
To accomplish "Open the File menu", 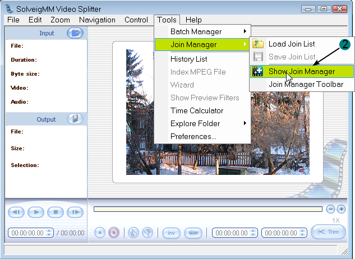I will click(13, 20).
